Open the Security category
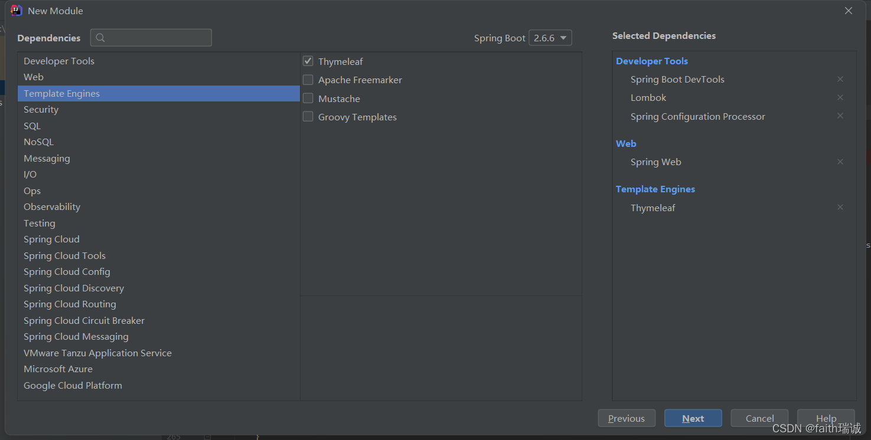Image resolution: width=871 pixels, height=440 pixels. [159, 110]
